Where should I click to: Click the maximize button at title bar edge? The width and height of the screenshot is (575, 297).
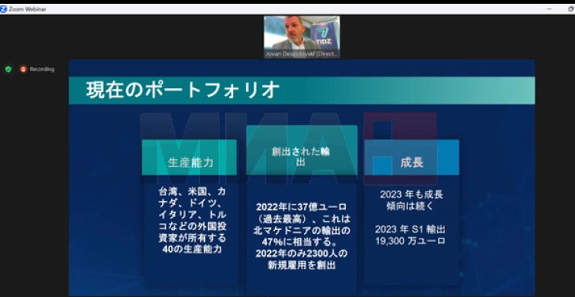point(571,9)
